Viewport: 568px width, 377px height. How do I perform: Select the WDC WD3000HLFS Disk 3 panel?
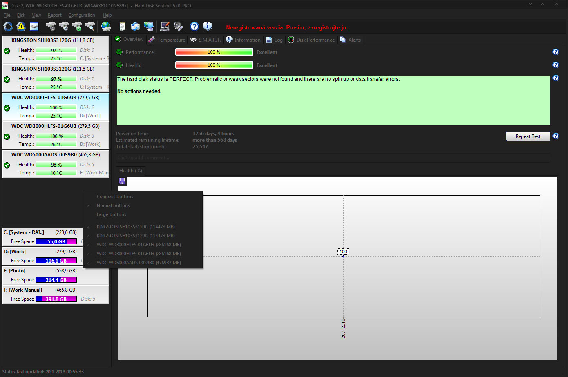[56, 135]
